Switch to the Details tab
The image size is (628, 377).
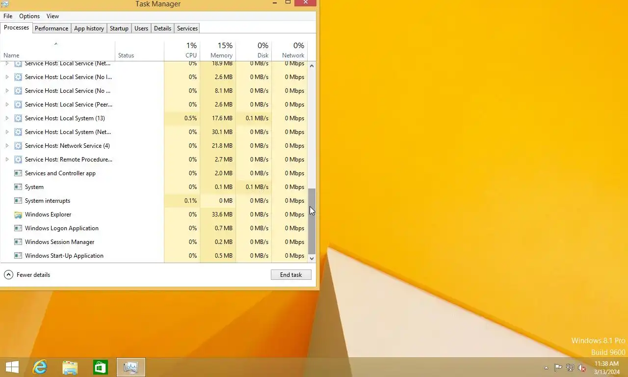162,28
